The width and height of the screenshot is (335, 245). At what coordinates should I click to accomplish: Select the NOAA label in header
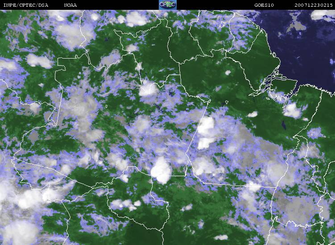pos(70,5)
